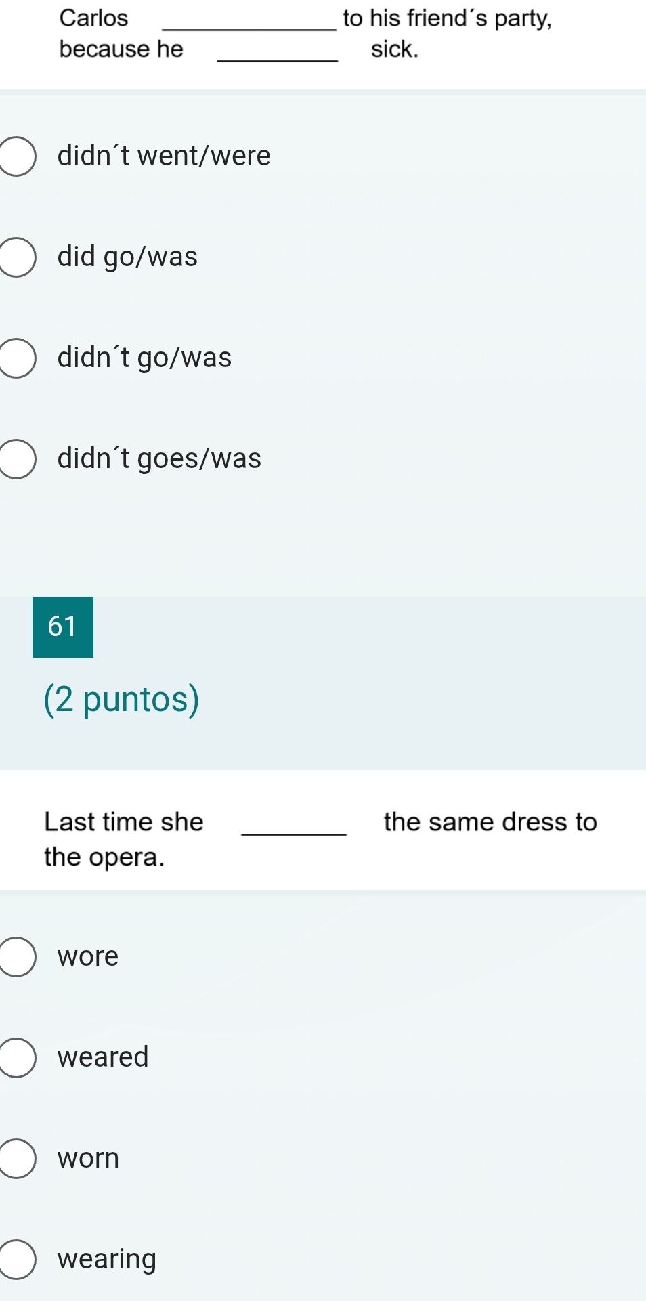646x1301 pixels.
Task: Click the "did go/was" answer text
Action: 127,257
